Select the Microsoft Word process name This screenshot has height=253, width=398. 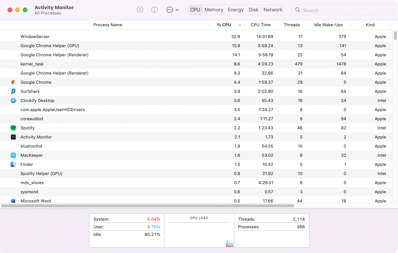36,200
